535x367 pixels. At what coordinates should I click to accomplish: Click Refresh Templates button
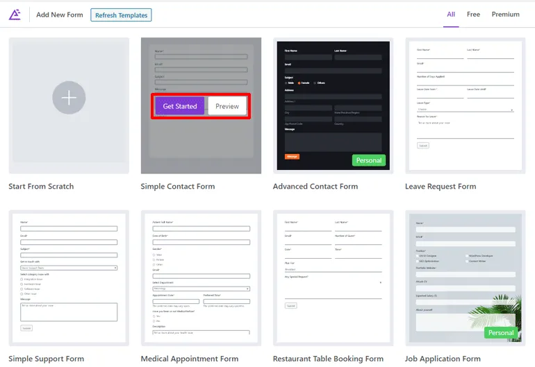pyautogui.click(x=121, y=15)
